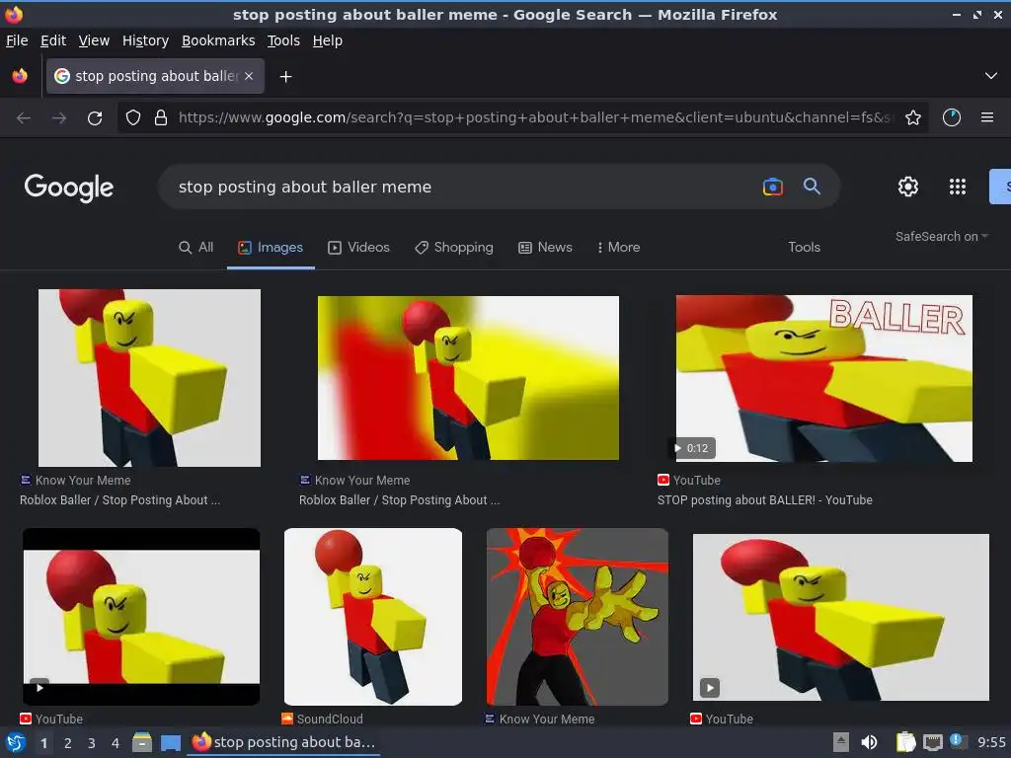Viewport: 1011px width, 758px height.
Task: Open the Bookmarks menu
Action: click(x=218, y=40)
